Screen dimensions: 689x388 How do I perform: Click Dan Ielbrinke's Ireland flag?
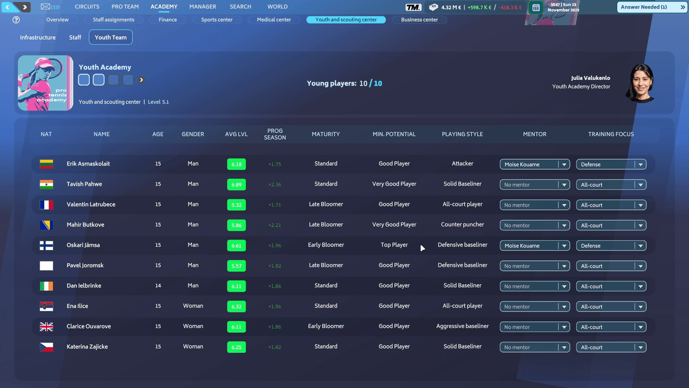[x=46, y=286]
